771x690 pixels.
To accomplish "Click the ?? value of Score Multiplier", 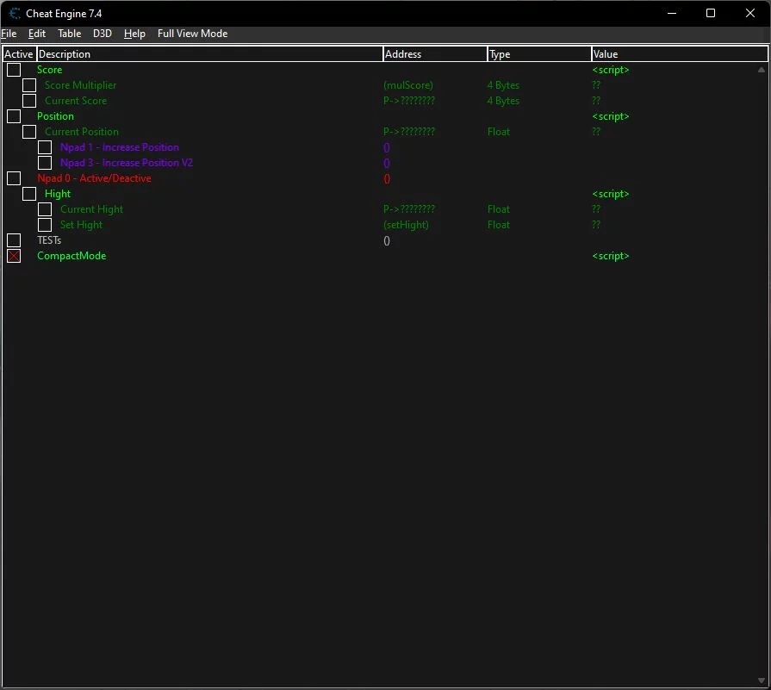I will tap(596, 85).
